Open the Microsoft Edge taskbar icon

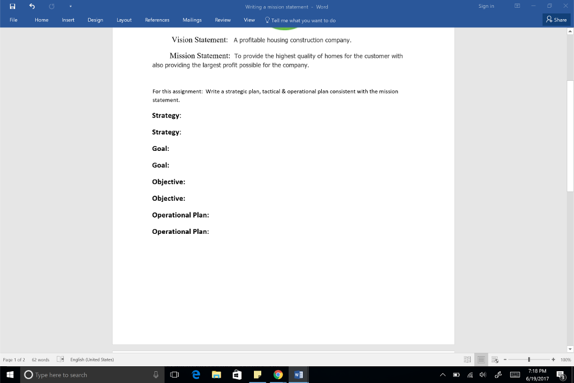coord(196,375)
